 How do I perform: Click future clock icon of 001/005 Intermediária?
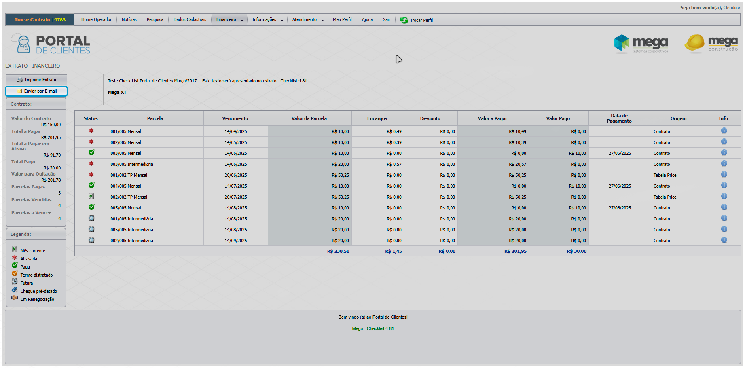(x=91, y=218)
